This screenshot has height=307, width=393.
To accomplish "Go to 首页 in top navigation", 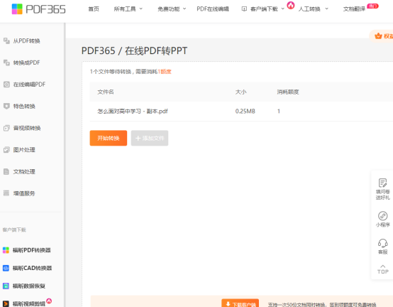I will (x=94, y=9).
